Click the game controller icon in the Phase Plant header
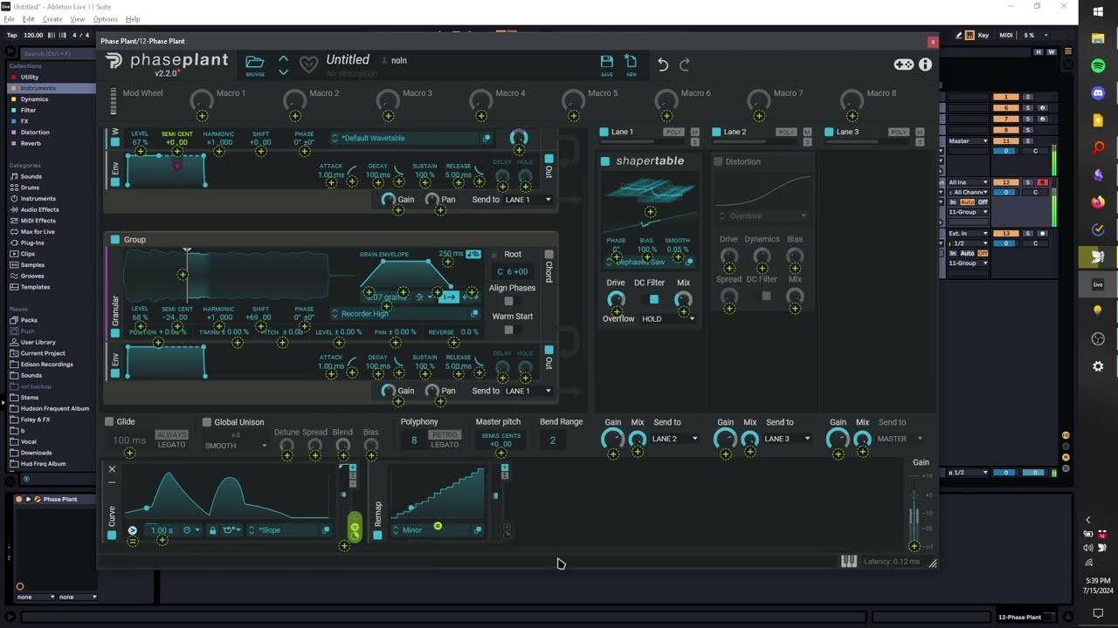 [903, 65]
